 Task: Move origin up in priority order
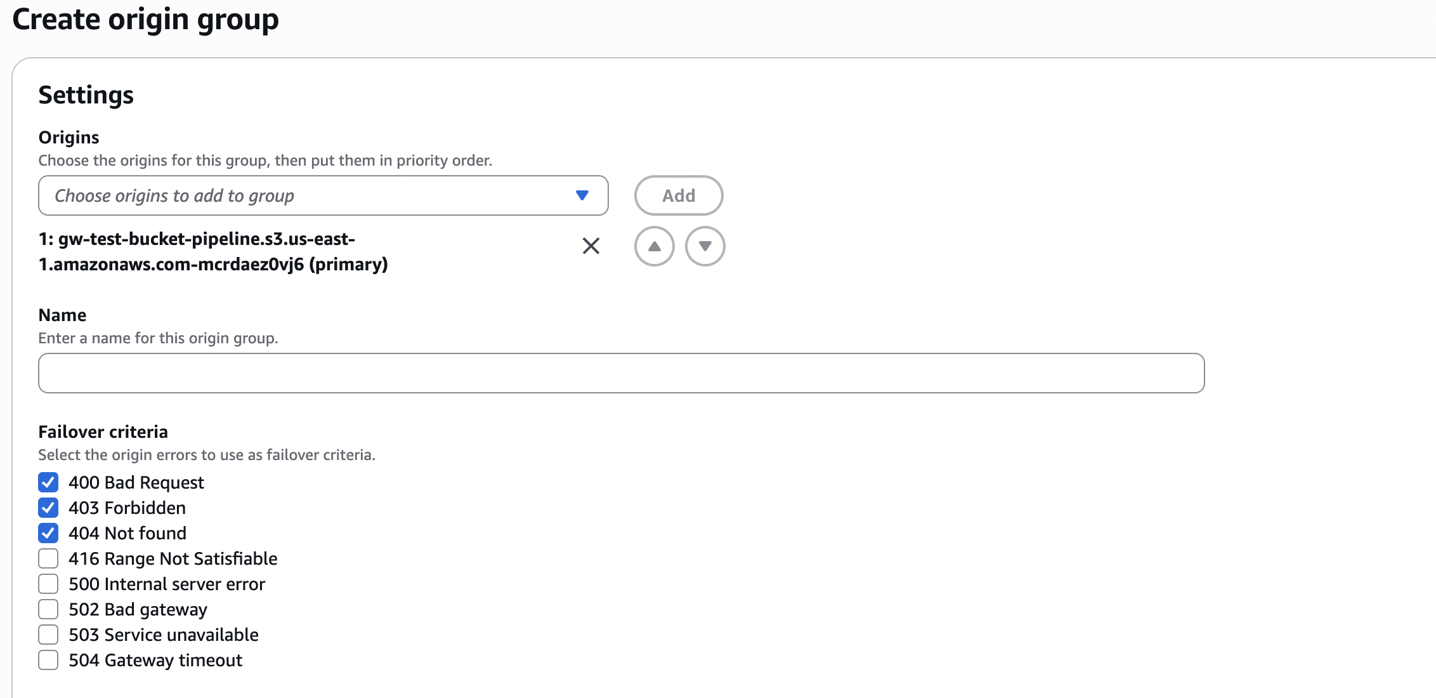pyautogui.click(x=654, y=246)
